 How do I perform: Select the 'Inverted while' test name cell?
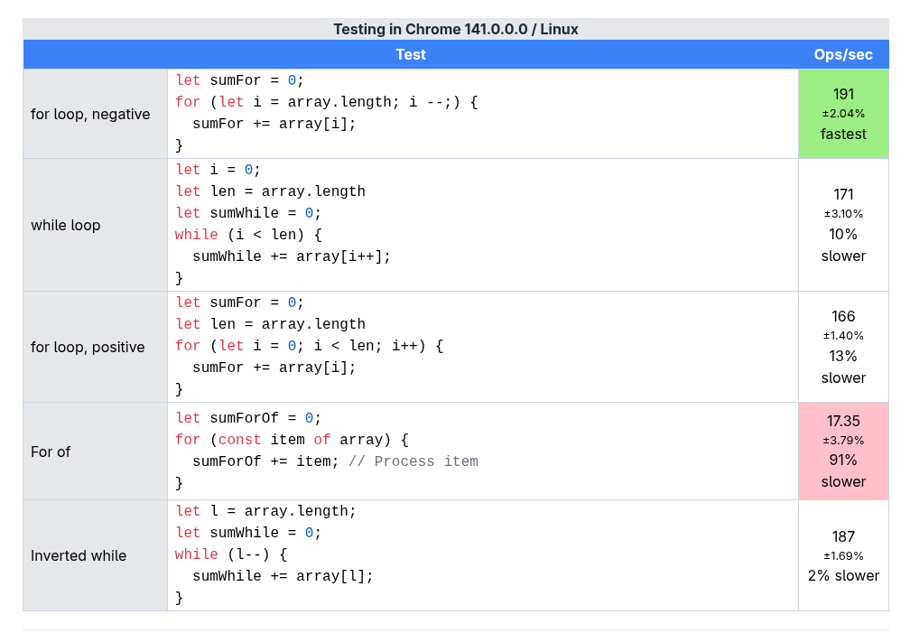[96, 555]
